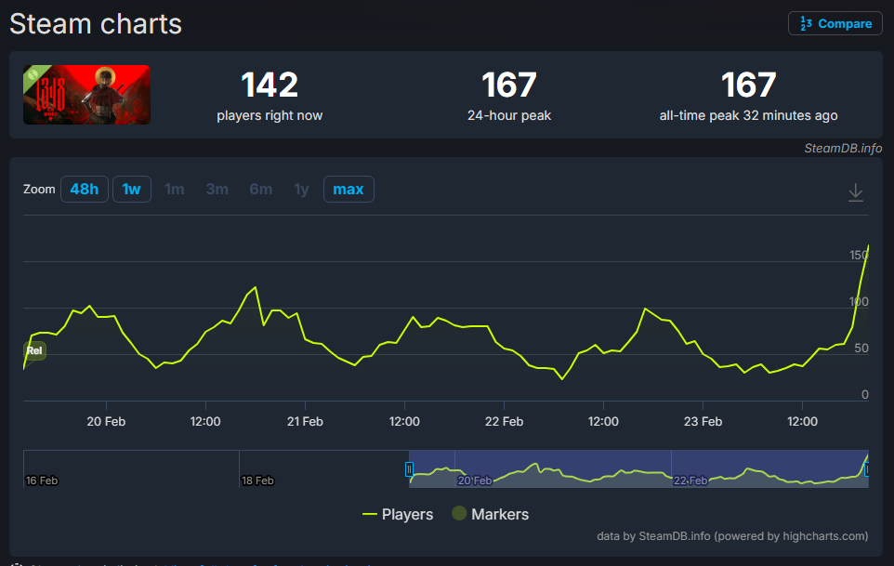
Task: Open the SteamDB.info credit link
Action: [x=843, y=148]
